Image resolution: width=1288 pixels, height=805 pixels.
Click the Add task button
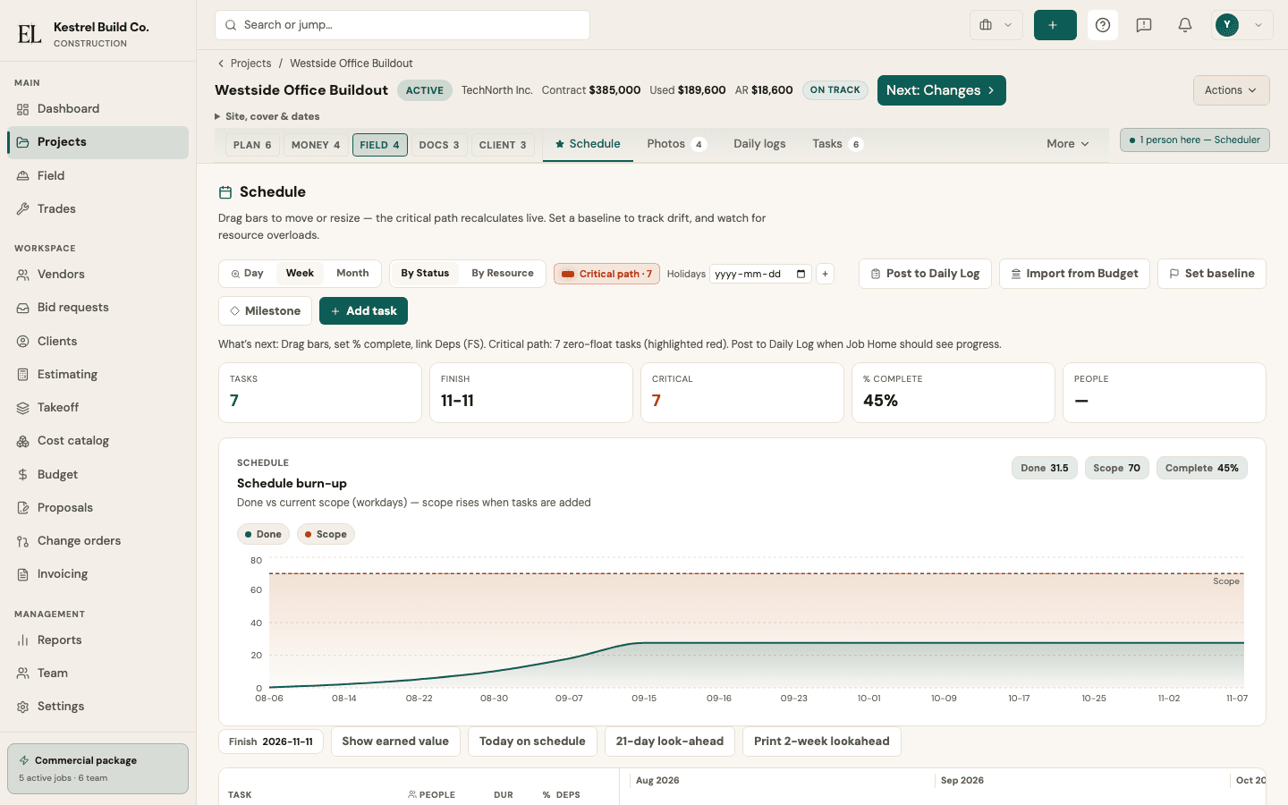pos(363,311)
